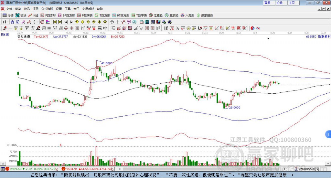Select the red target circle tool
The height and width of the screenshot is (178, 331).
point(66,28)
